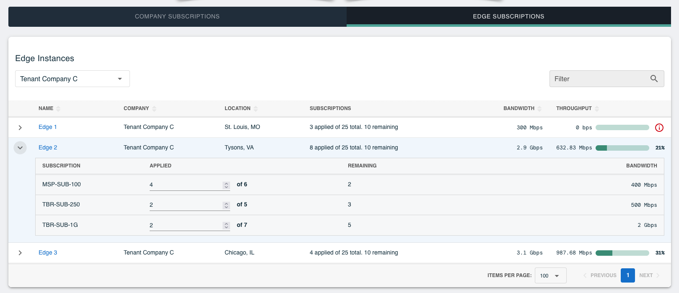
Task: Collapse the Edge 2 row details
Action: pos(20,148)
